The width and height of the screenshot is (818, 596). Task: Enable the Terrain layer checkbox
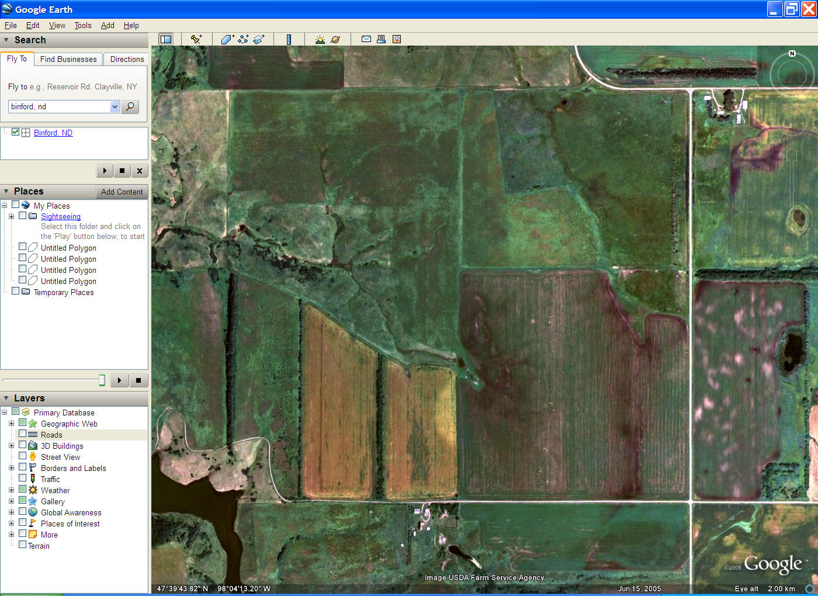pyautogui.click(x=22, y=545)
